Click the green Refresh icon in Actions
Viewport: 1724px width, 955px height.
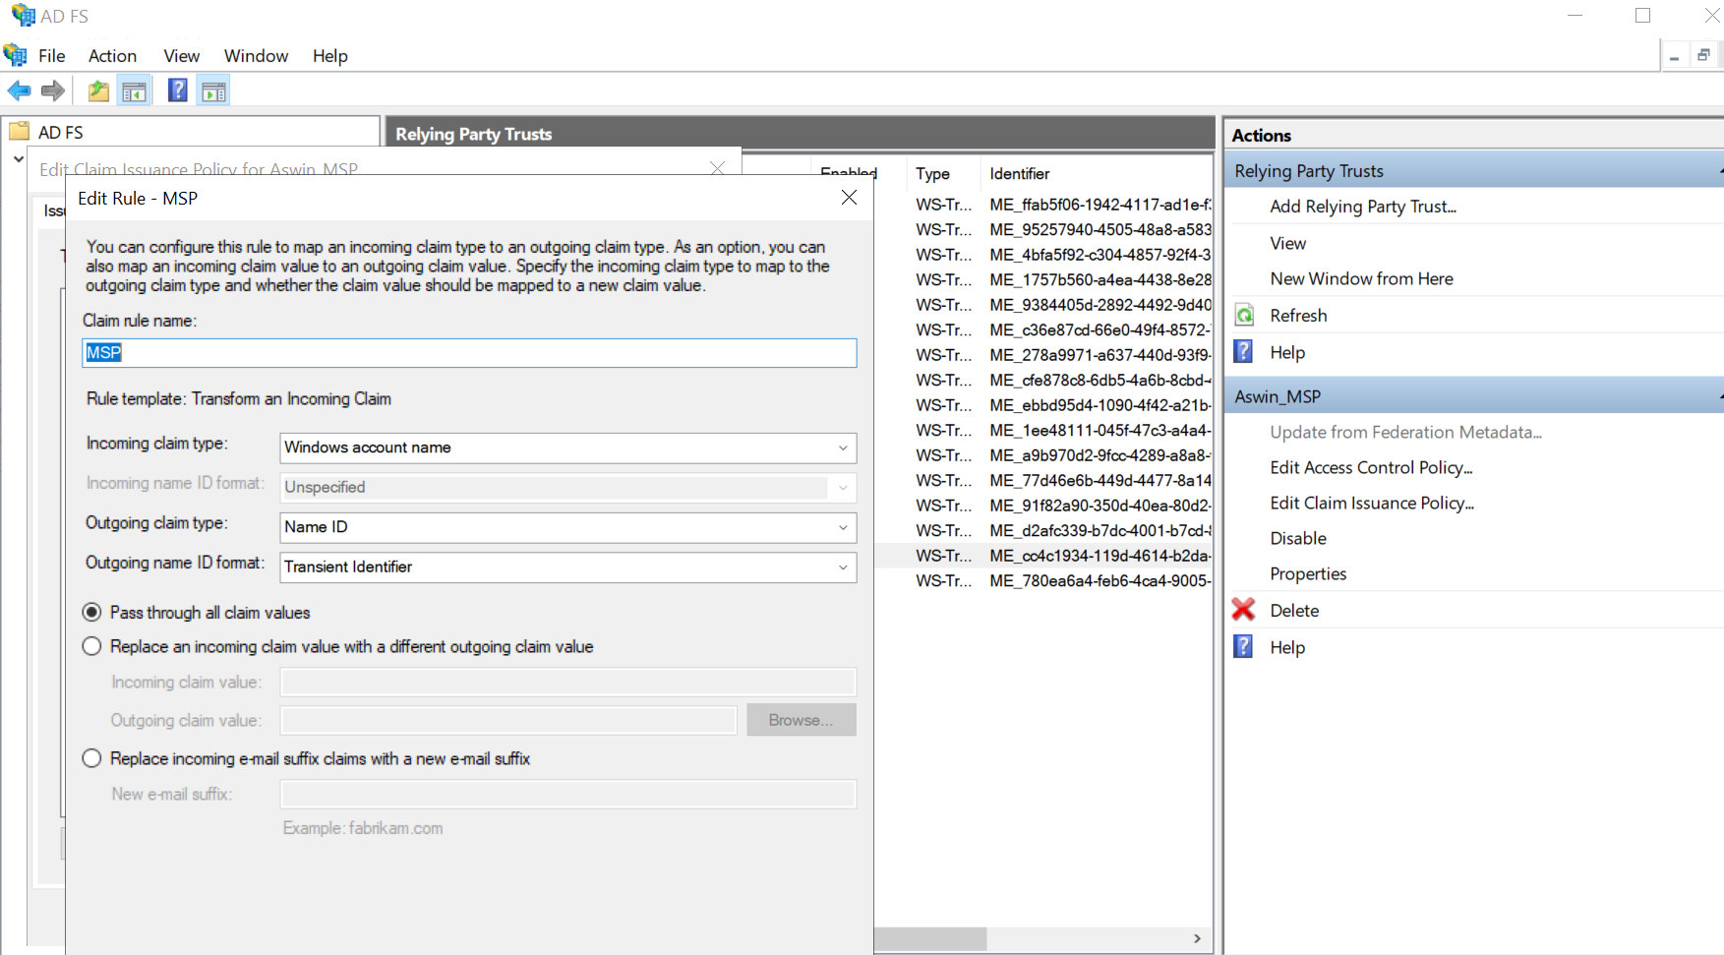(x=1244, y=316)
